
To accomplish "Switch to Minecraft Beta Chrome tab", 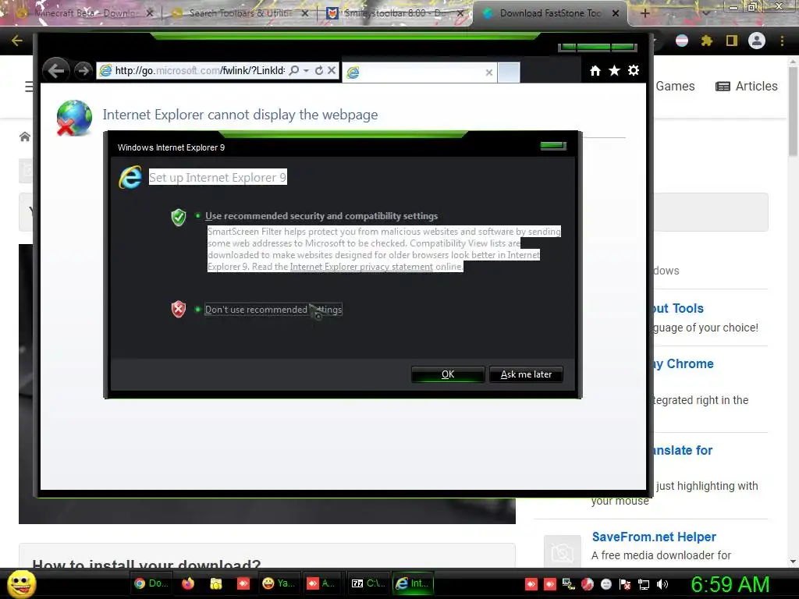I will click(x=85, y=13).
